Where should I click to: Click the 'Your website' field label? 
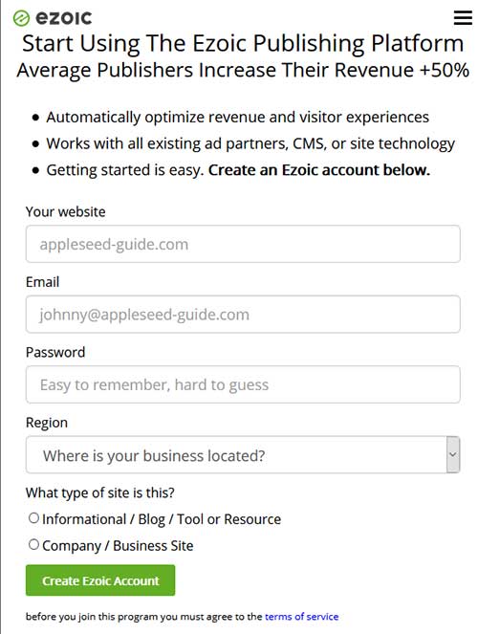(x=65, y=212)
